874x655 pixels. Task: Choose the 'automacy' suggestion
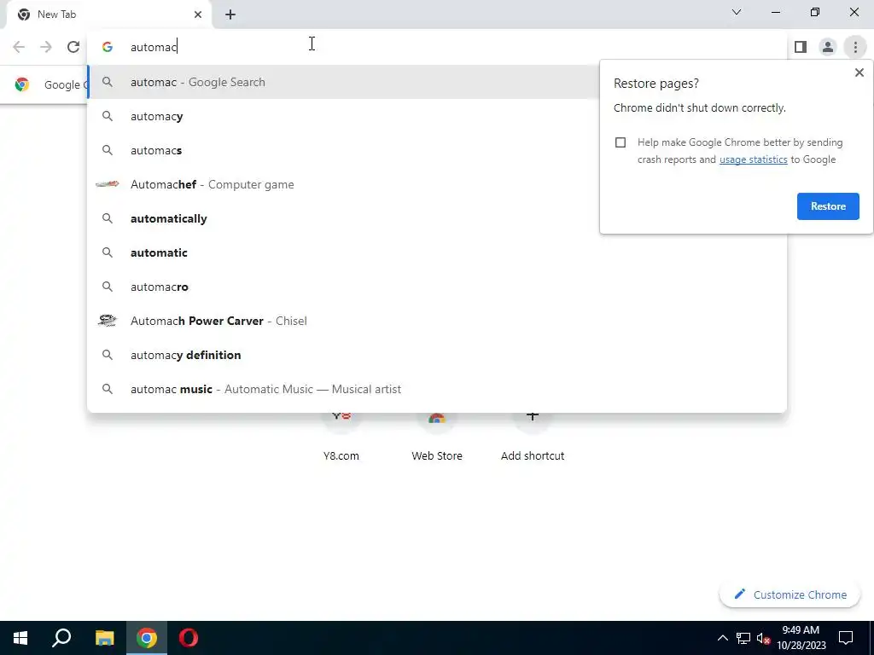(x=437, y=116)
